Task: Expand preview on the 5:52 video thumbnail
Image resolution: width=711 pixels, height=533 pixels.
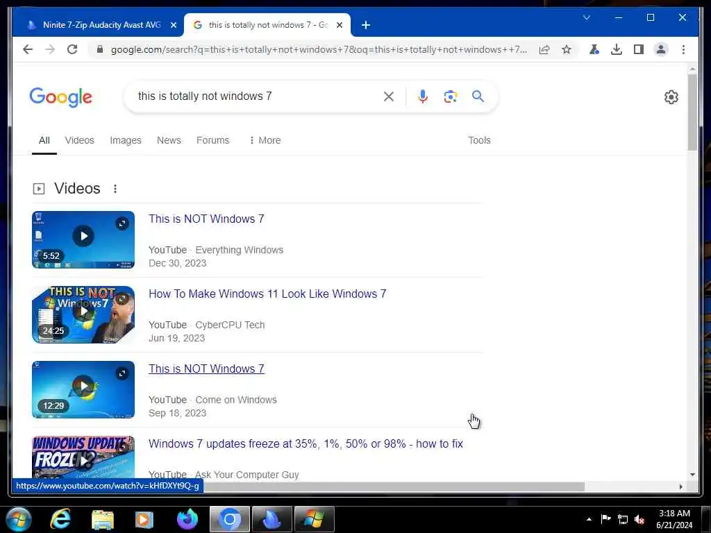Action: (x=122, y=223)
